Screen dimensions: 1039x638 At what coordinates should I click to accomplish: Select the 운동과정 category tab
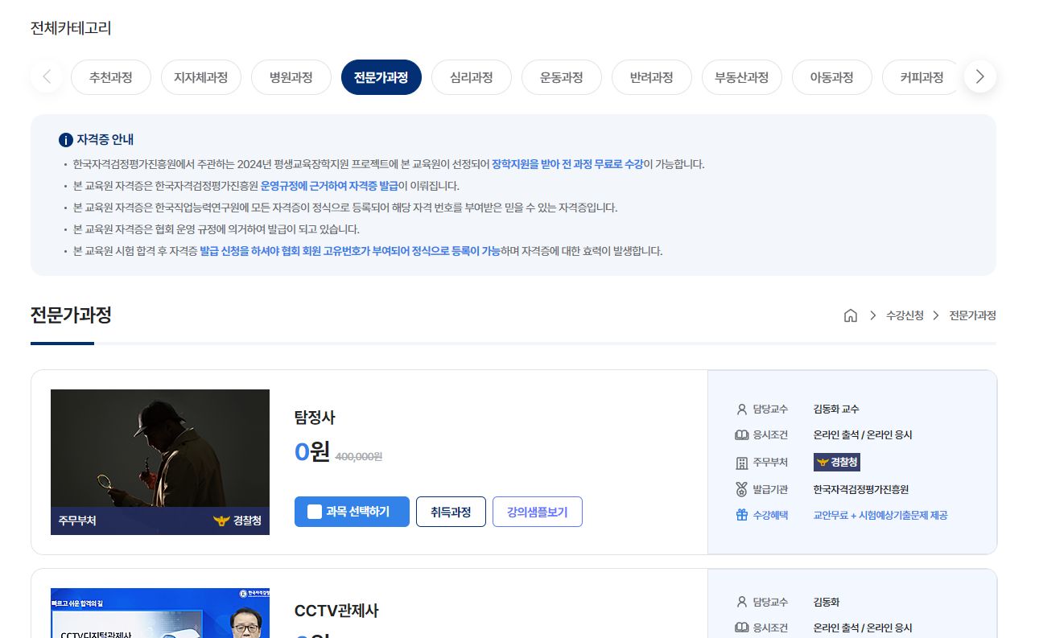(x=561, y=77)
